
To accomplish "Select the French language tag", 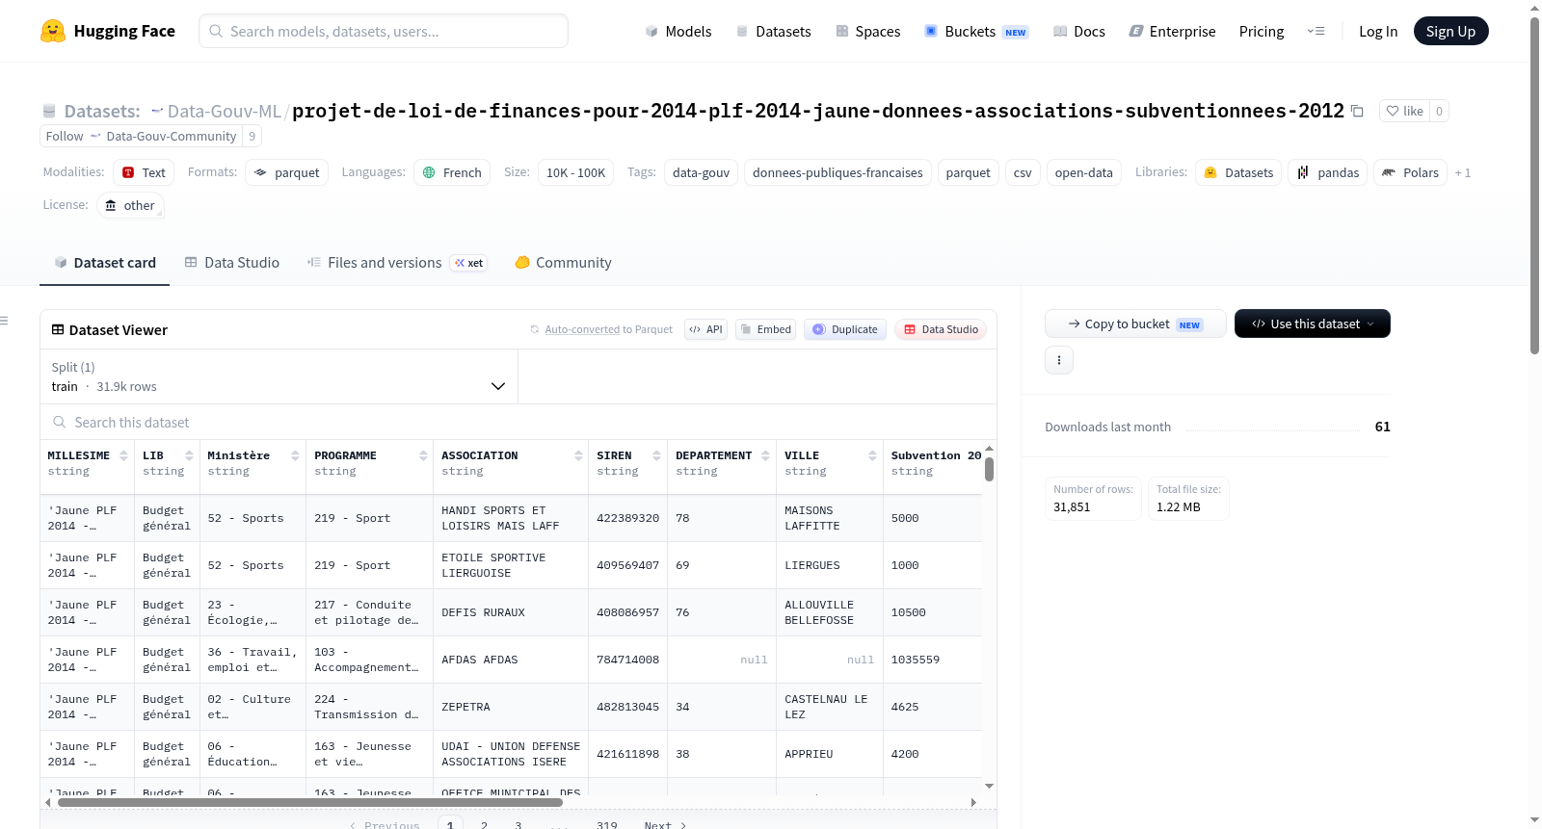I will point(452,172).
